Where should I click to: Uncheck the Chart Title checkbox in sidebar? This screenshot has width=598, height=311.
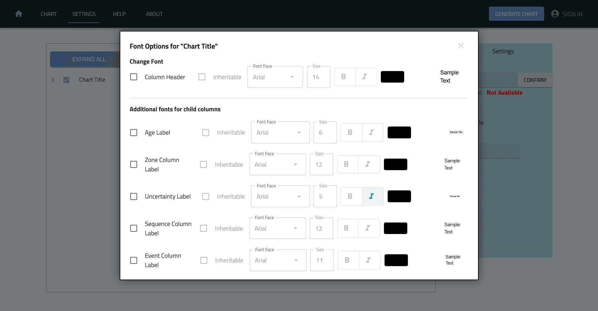(x=66, y=79)
